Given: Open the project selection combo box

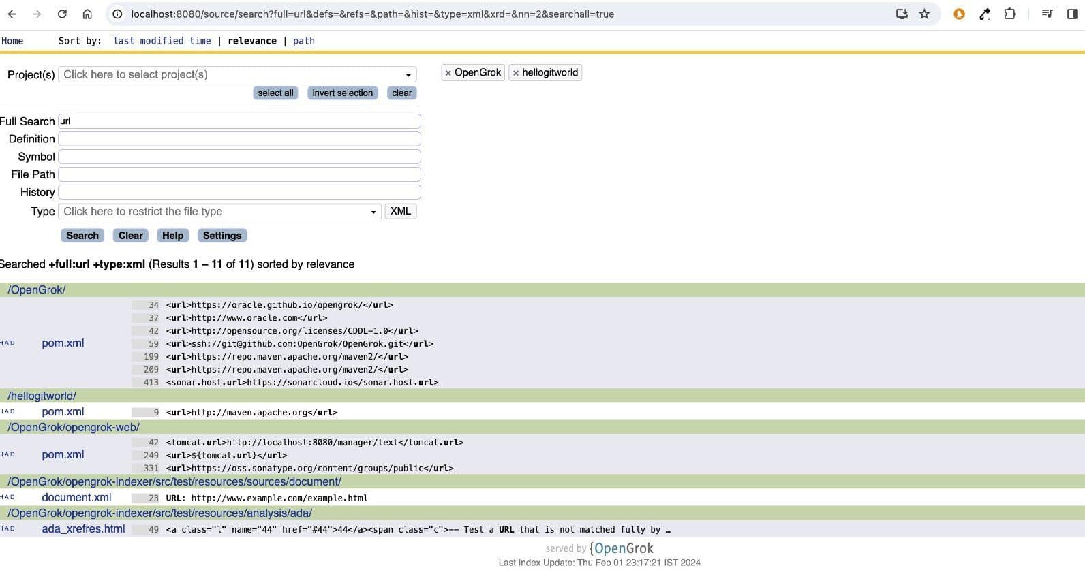Looking at the screenshot, I should [237, 74].
